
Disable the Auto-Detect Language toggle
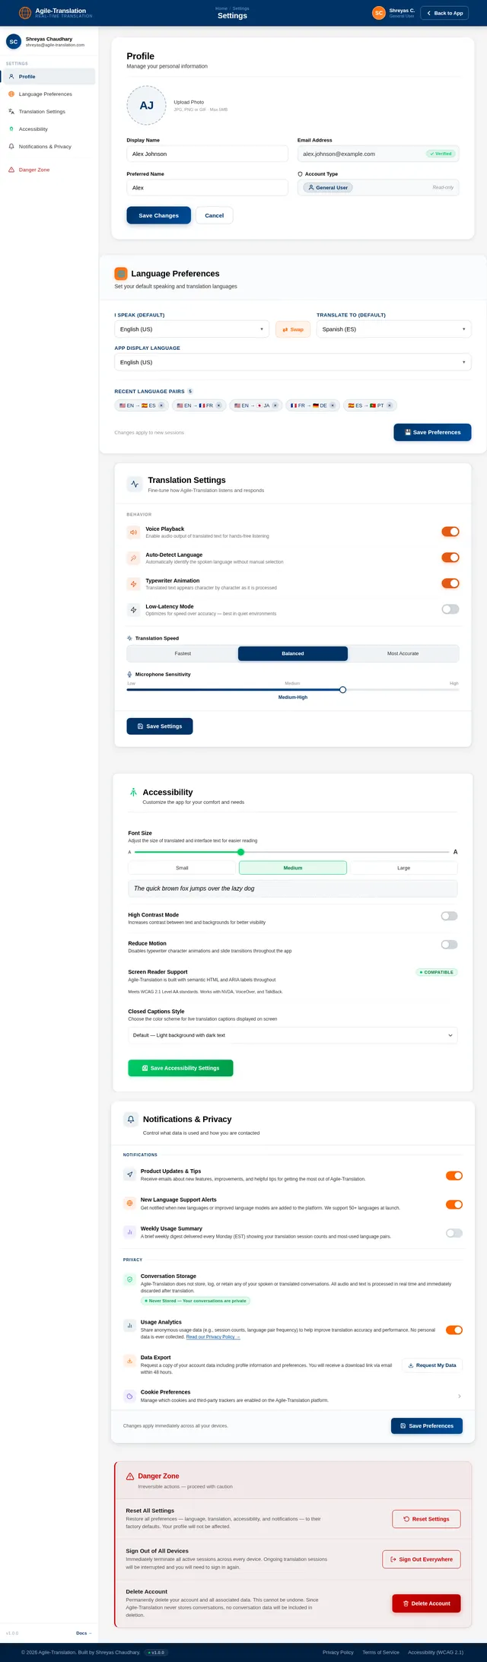450,558
